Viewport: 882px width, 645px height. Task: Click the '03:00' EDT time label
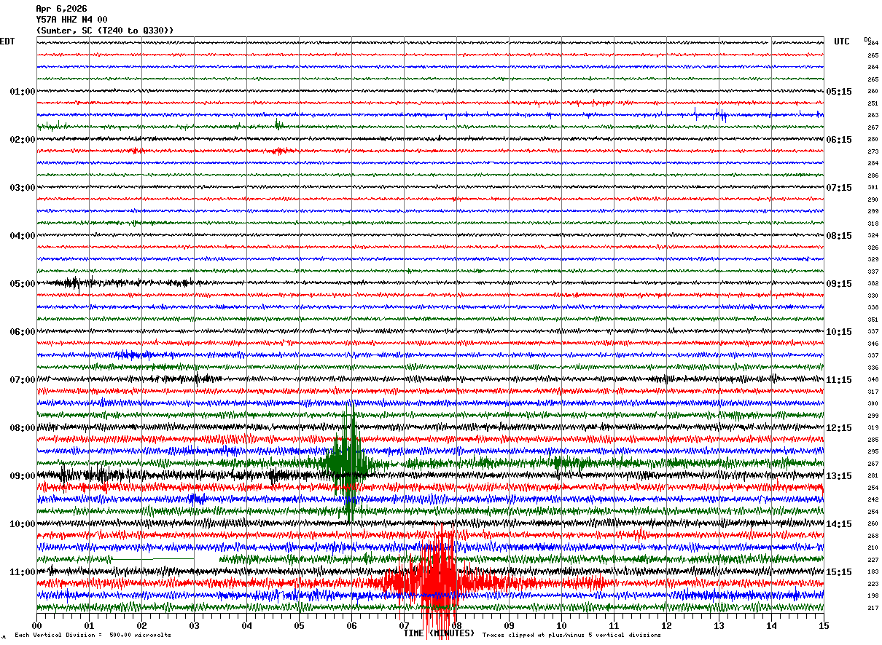point(23,188)
